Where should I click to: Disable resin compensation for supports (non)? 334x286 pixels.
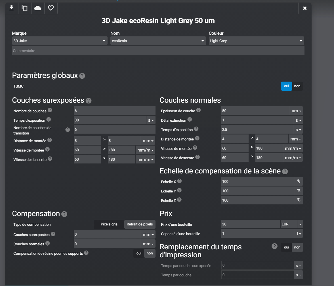(150, 253)
